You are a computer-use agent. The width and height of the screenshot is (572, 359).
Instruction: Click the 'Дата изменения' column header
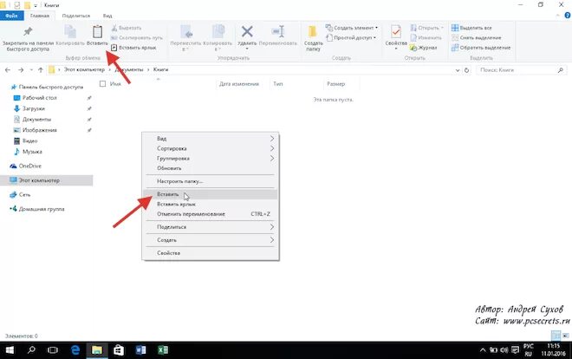tap(239, 84)
